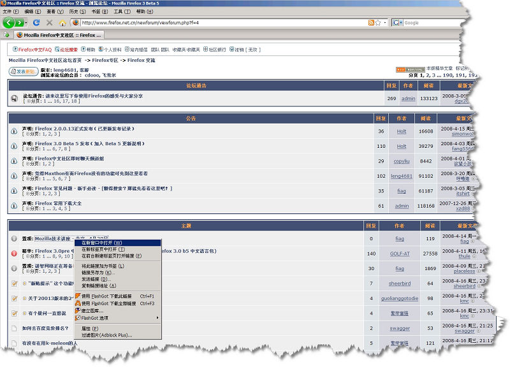The width and height of the screenshot is (510, 367).
Task: Open the 编辑 (E) menu
Action: 33,11
